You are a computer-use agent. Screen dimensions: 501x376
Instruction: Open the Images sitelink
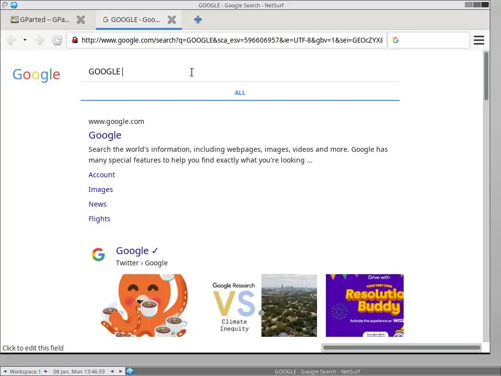[x=100, y=189]
